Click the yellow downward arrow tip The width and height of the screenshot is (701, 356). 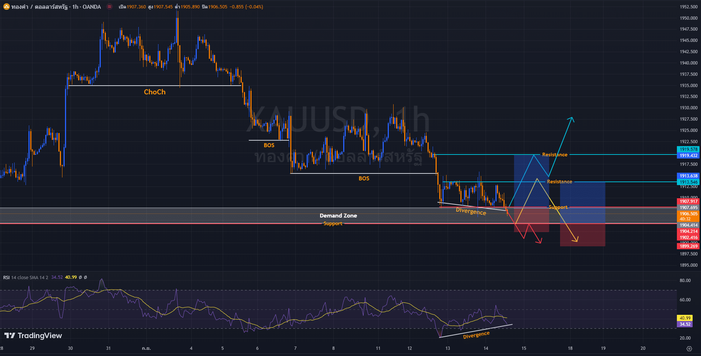click(x=577, y=240)
